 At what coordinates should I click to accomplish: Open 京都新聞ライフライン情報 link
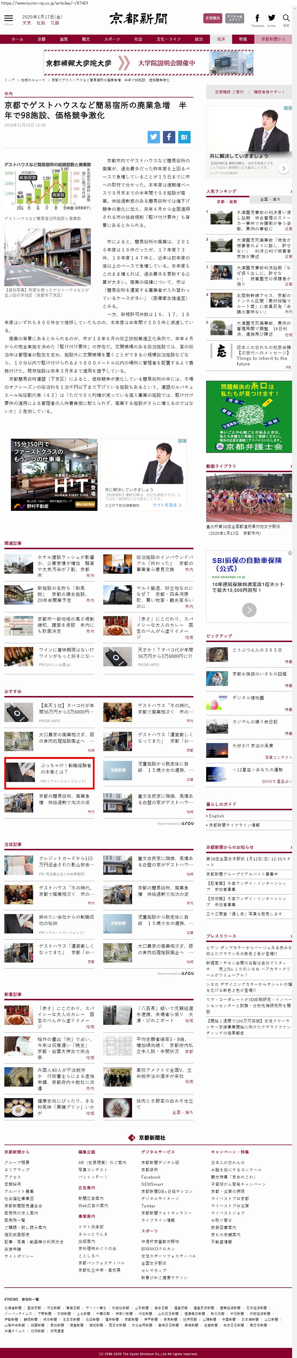click(234, 825)
